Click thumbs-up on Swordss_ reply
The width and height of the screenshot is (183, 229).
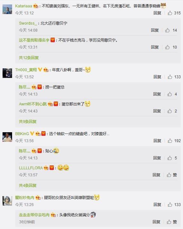[x=167, y=30]
